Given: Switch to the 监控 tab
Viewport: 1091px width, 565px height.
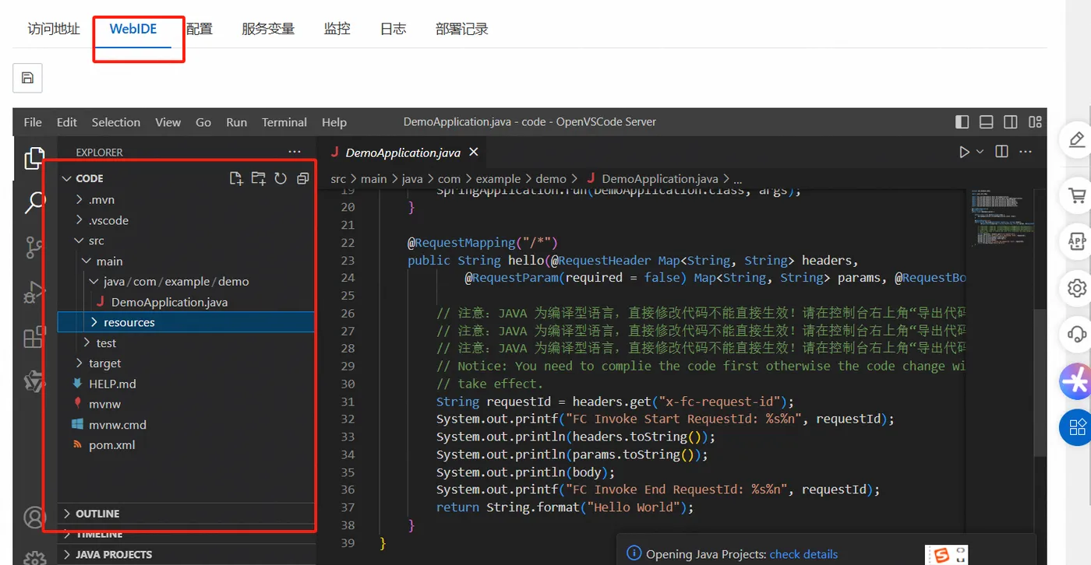Looking at the screenshot, I should (x=337, y=29).
